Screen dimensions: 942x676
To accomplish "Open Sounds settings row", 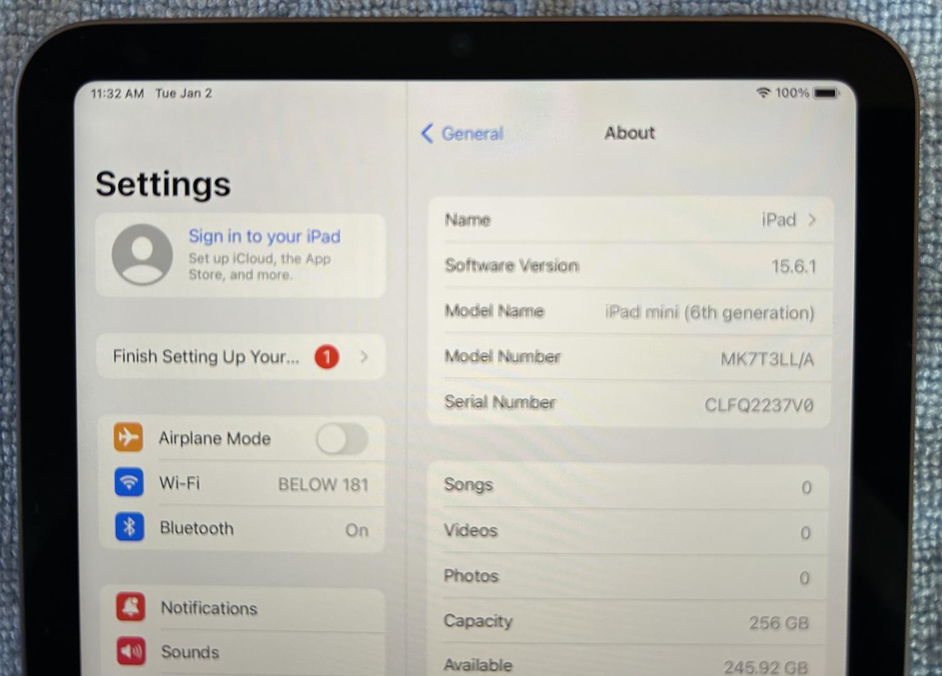I will 242,652.
